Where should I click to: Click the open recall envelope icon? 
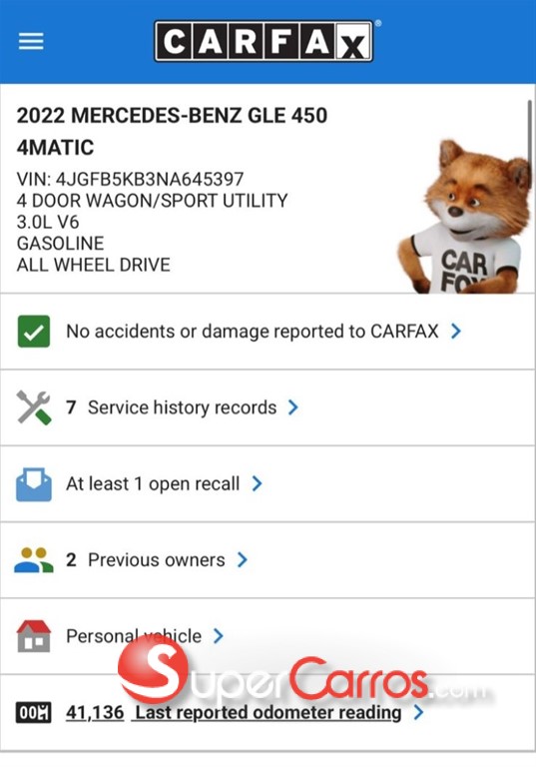click(34, 484)
